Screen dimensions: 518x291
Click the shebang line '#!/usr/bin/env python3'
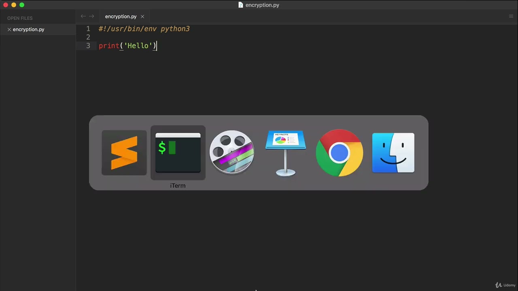(x=144, y=29)
